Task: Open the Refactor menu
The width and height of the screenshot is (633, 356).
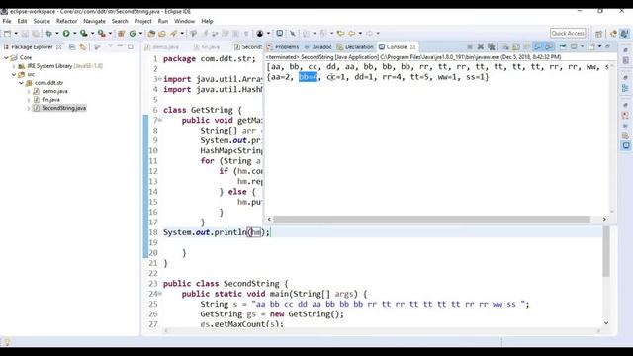Action: coord(66,21)
